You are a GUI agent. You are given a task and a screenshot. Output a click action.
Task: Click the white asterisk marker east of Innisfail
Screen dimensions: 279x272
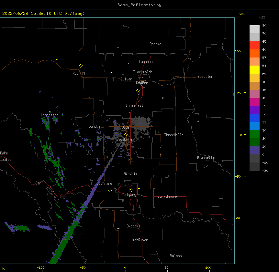[162, 98]
